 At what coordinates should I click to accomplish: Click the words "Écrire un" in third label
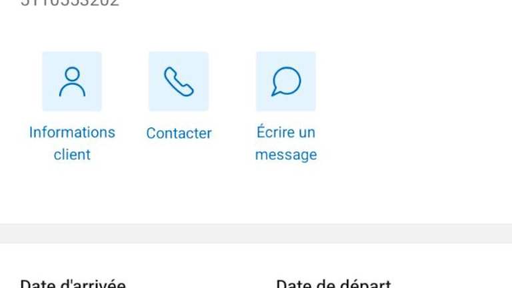point(286,132)
